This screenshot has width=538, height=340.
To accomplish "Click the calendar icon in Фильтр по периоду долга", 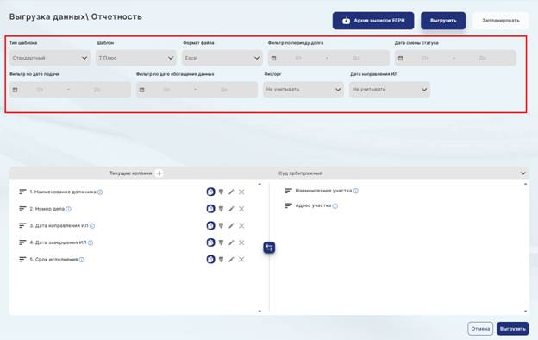I will click(274, 59).
